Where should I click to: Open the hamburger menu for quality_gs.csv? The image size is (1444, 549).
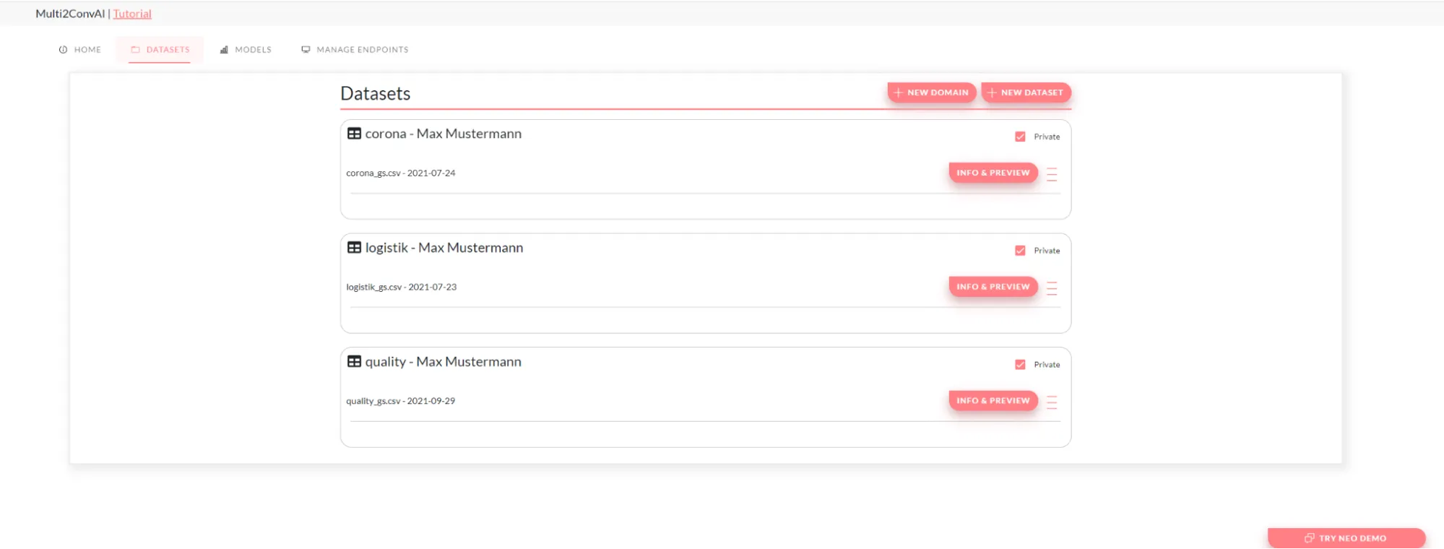pyautogui.click(x=1052, y=402)
